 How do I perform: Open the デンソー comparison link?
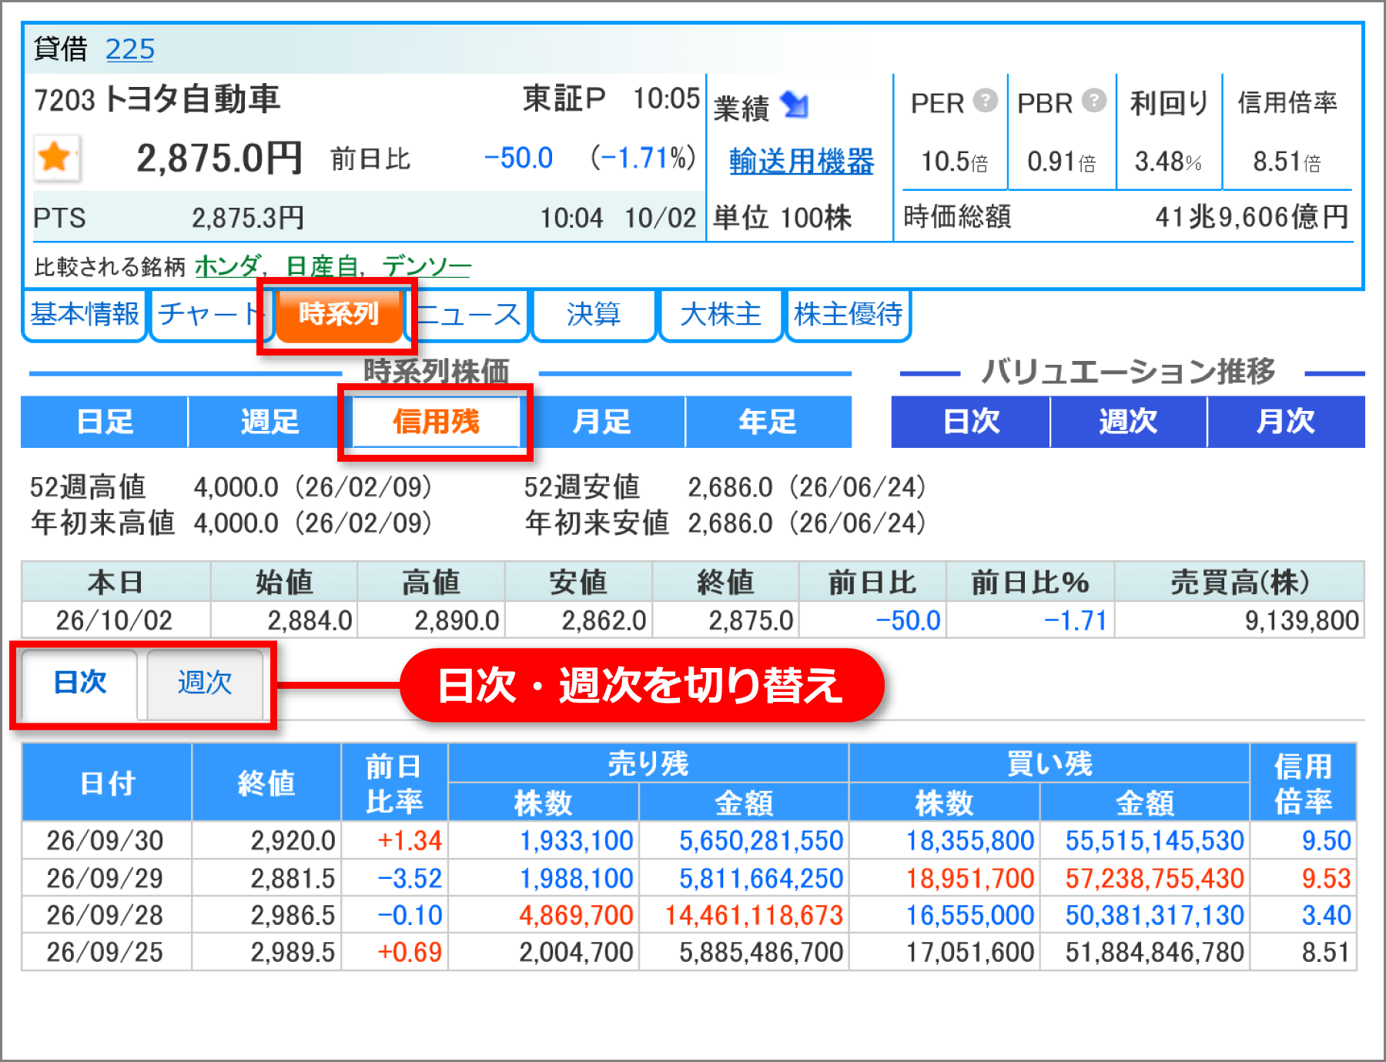click(x=427, y=266)
